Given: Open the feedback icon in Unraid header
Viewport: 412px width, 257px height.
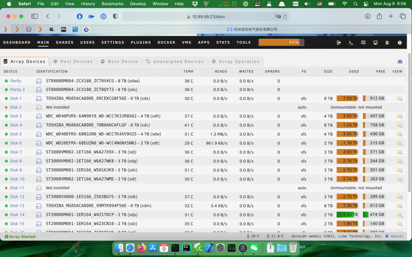Looking at the screenshot, I should coord(363,42).
